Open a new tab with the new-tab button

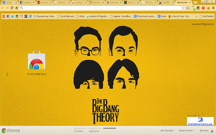(195, 2)
